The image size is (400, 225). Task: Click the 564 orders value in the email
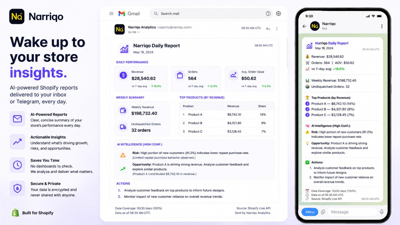click(192, 78)
